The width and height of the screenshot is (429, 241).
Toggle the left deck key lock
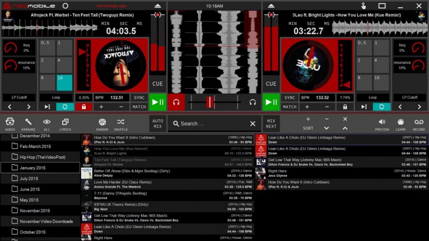[84, 107]
